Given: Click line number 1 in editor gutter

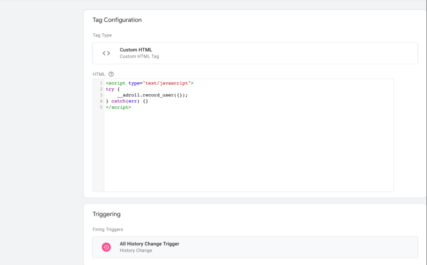Looking at the screenshot, I should [x=101, y=83].
